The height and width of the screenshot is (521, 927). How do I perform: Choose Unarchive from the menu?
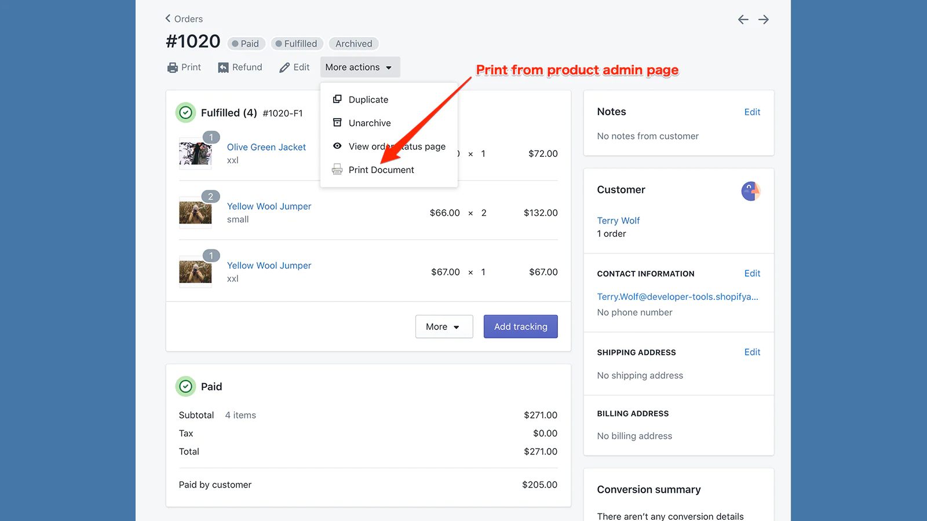tap(389, 123)
